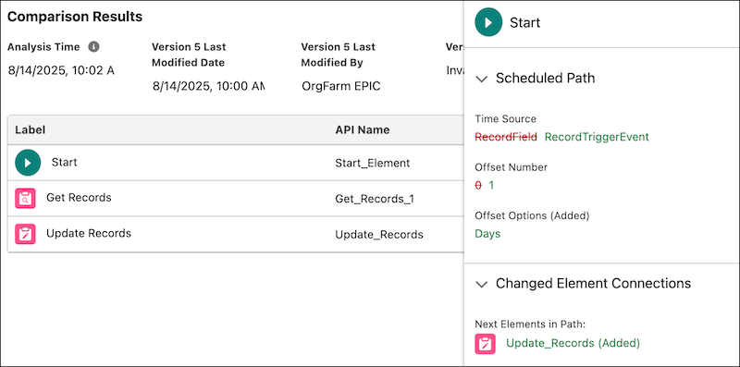Image resolution: width=740 pixels, height=367 pixels.
Task: Click the Version 5 Last Modified By label
Action: pos(338,55)
